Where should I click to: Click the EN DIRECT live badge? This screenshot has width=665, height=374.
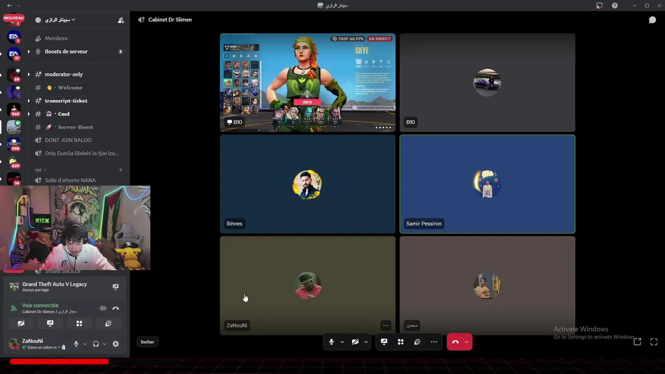[379, 39]
